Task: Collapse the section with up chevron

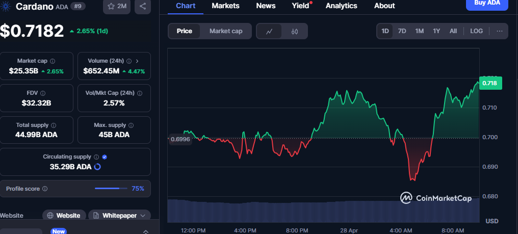Action: coord(146,231)
